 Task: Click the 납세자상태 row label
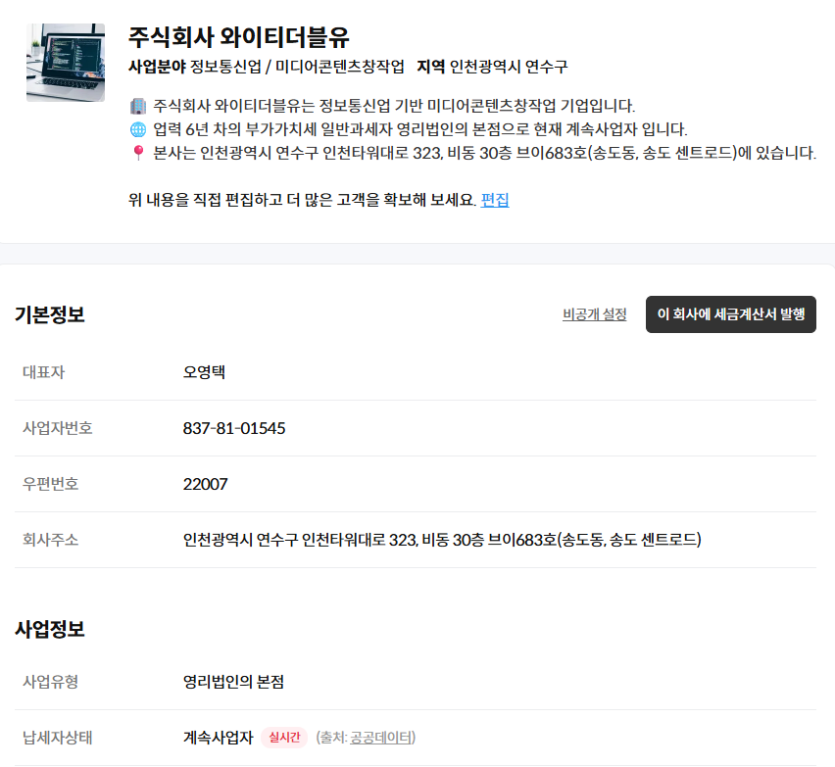(x=58, y=738)
